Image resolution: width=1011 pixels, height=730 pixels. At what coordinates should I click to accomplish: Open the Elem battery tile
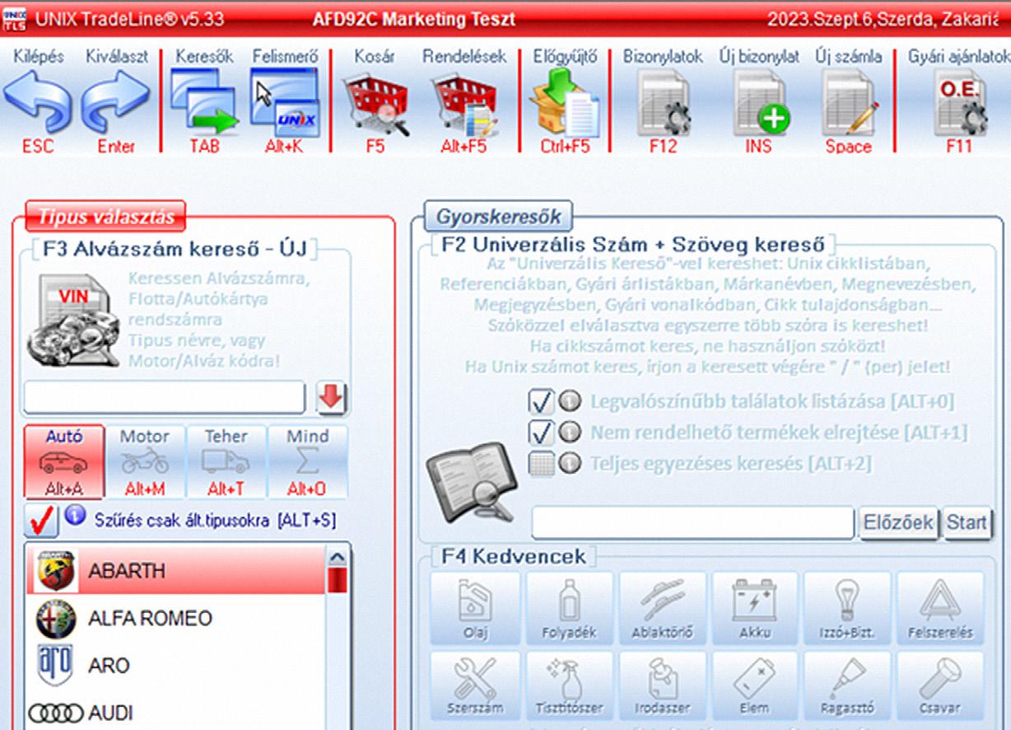pyautogui.click(x=754, y=685)
